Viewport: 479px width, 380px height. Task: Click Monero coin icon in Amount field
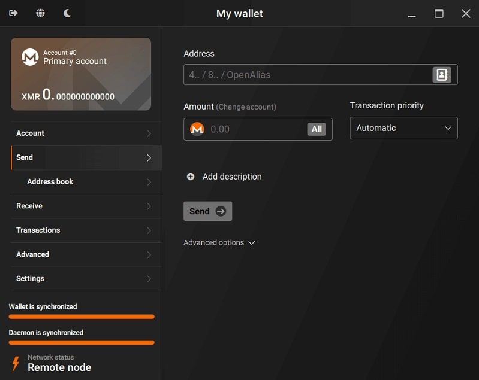coord(197,129)
